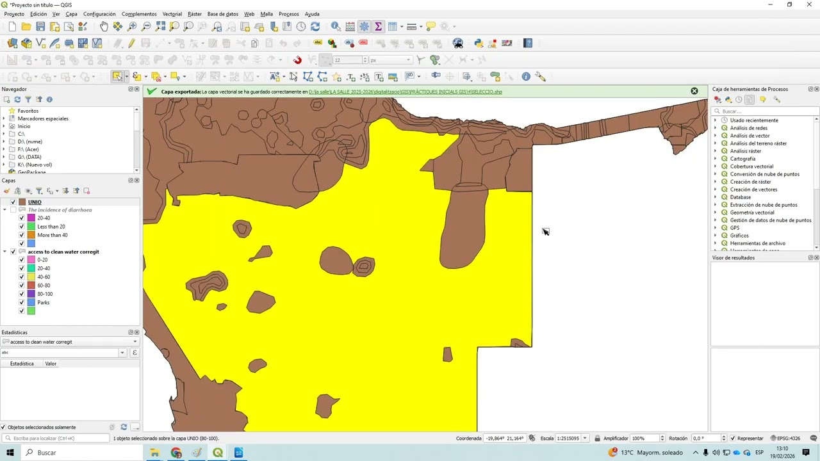
Task: Activate the Identify Features tool
Action: click(x=336, y=26)
